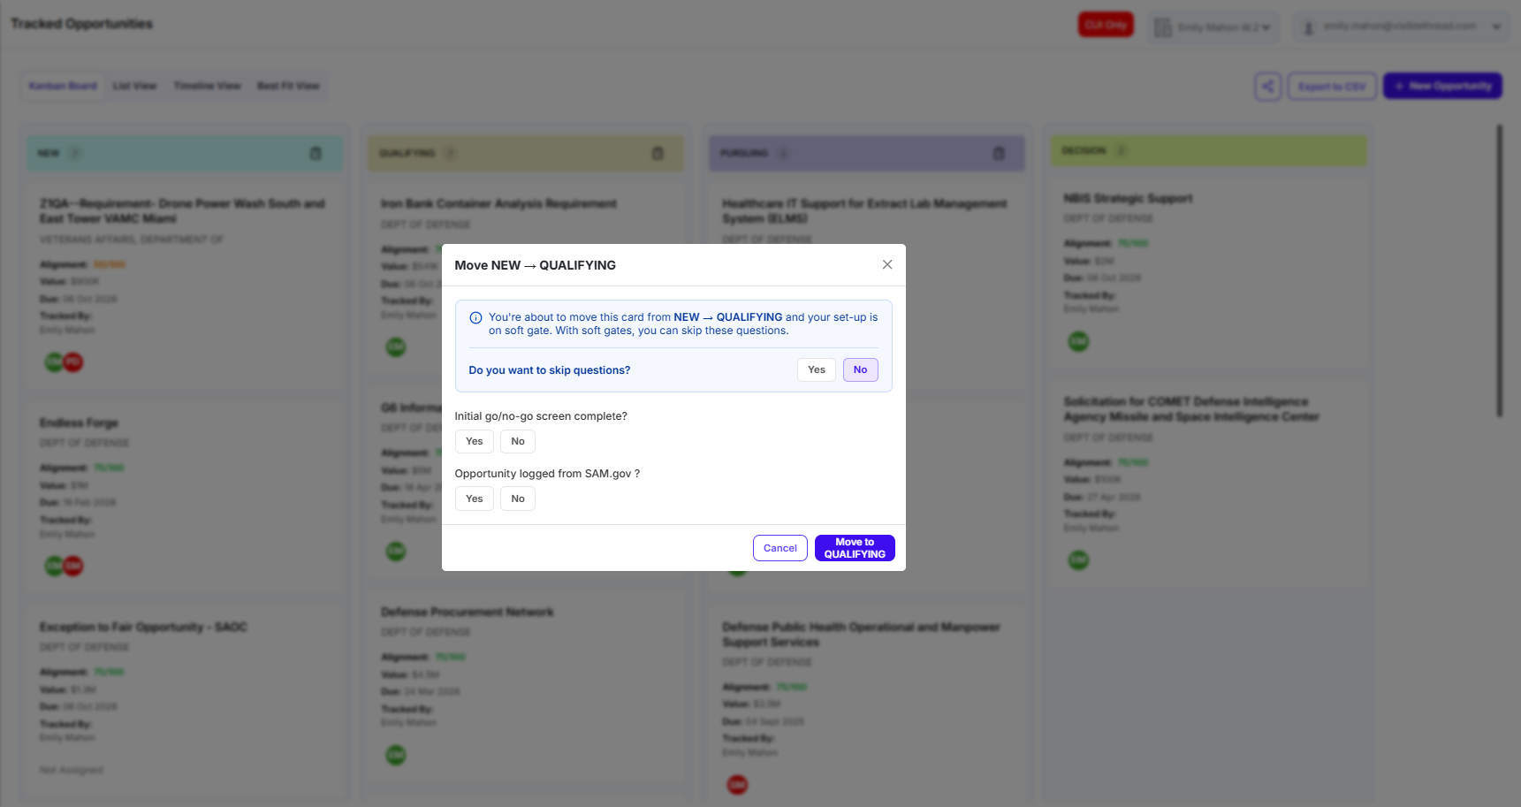The image size is (1521, 807).
Task: Click red avatar on Defense Public Health card
Action: [x=737, y=784]
